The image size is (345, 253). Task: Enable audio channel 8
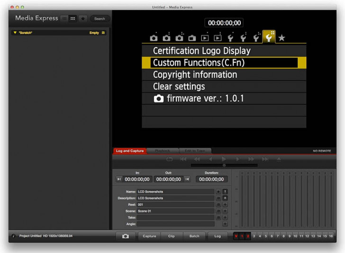click(283, 236)
